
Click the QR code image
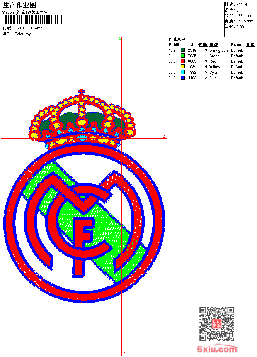point(217,324)
